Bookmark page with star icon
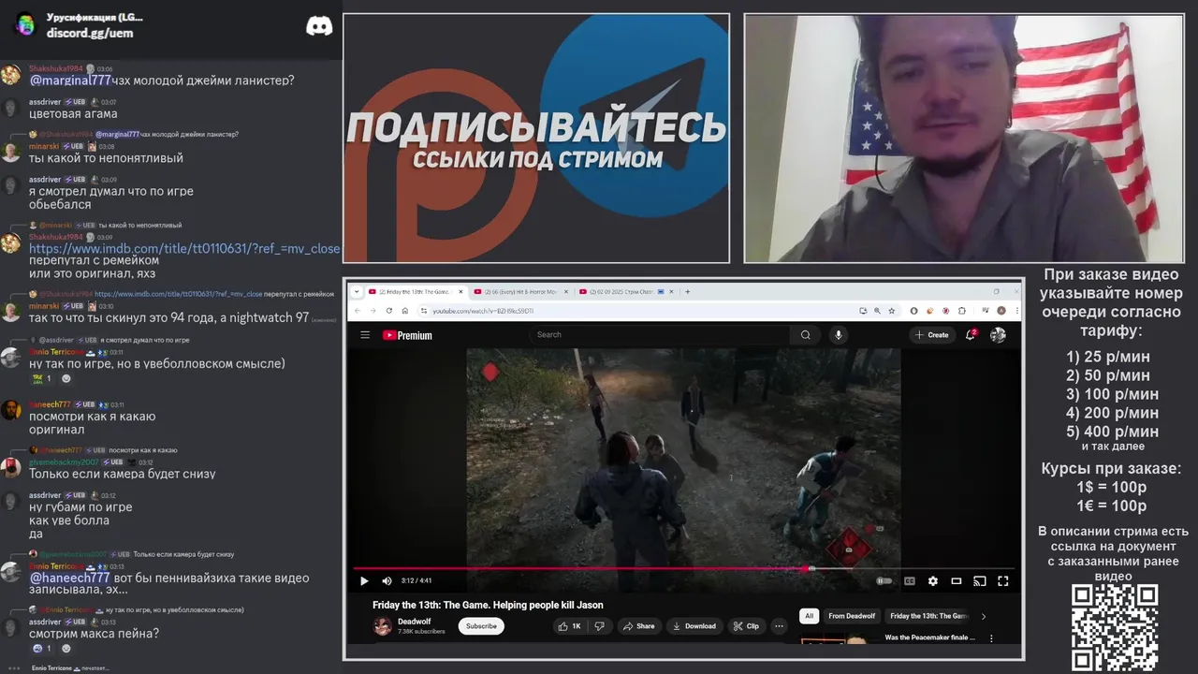1198x674 pixels. [892, 311]
